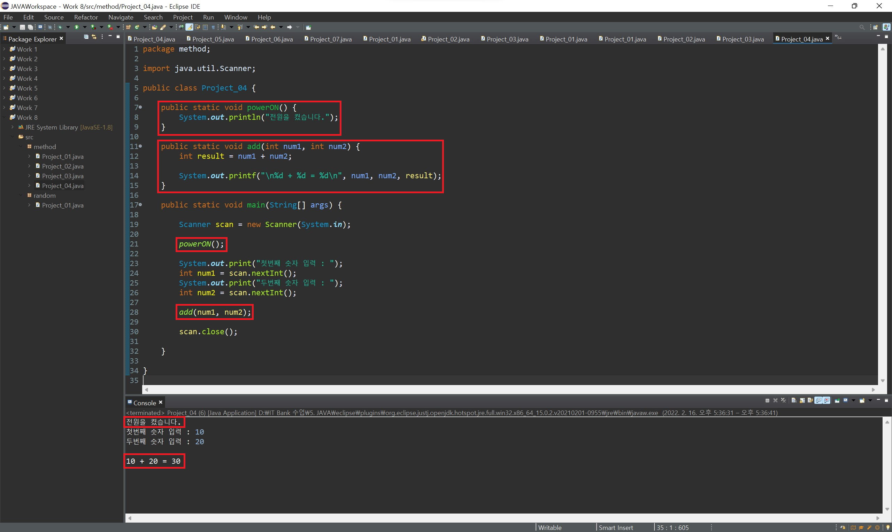The width and height of the screenshot is (892, 532).
Task: Select Project_01.java under random package
Action: [62, 205]
